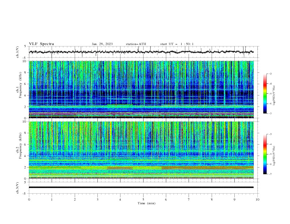Image resolution: width=290 pixels, height=224 pixels.
Task: Click the ch.2 spectrogram color bar
Action: tap(265, 154)
